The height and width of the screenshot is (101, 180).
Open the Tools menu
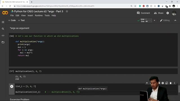47,15
